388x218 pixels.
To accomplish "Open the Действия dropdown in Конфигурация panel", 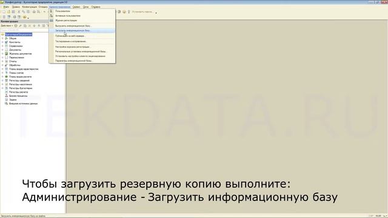I will point(7,25).
